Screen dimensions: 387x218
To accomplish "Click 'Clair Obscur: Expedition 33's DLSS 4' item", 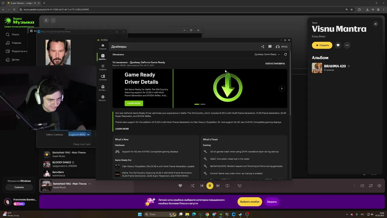I will coord(158,166).
